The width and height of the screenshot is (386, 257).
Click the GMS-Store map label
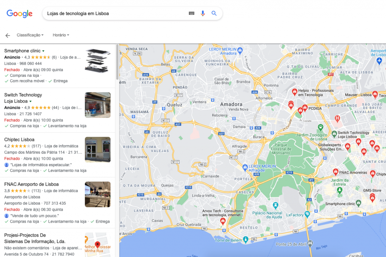[x=372, y=191]
